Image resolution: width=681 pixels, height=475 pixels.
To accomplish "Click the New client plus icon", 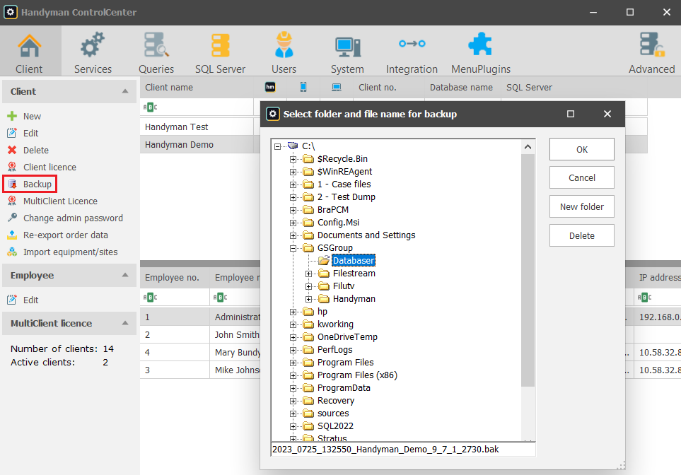I will pos(12,116).
